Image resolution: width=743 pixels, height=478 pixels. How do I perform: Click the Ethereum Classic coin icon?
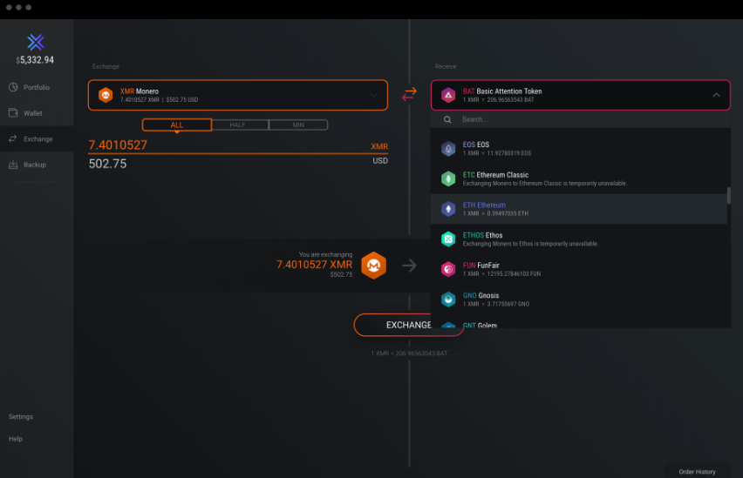[x=448, y=178]
